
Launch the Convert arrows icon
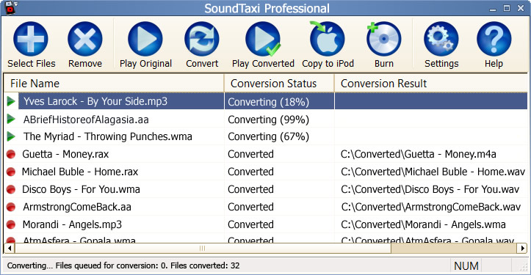pos(202,39)
